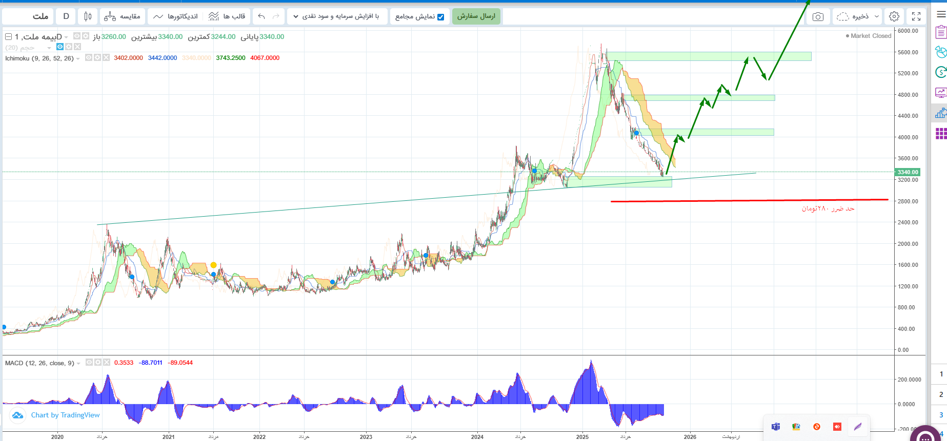Open the قالب ها templates menu

pyautogui.click(x=227, y=16)
